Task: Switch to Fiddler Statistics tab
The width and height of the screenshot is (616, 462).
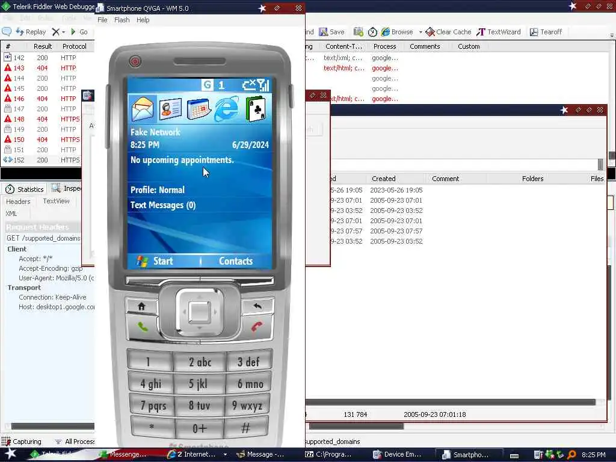Action: (24, 189)
